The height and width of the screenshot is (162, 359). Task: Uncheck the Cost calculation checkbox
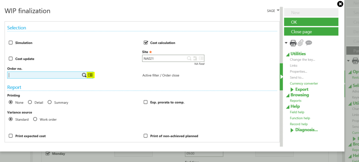click(146, 43)
